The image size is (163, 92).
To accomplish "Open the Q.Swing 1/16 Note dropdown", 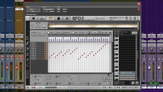I will [38, 79].
